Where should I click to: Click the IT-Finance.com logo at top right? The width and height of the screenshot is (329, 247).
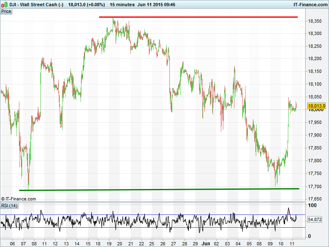(310, 4)
